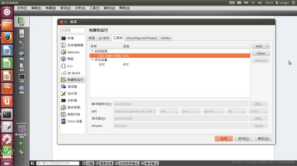This screenshot has height=166, width=297.
Task: Click the volume indicator in top panel
Action: [x=260, y=3]
